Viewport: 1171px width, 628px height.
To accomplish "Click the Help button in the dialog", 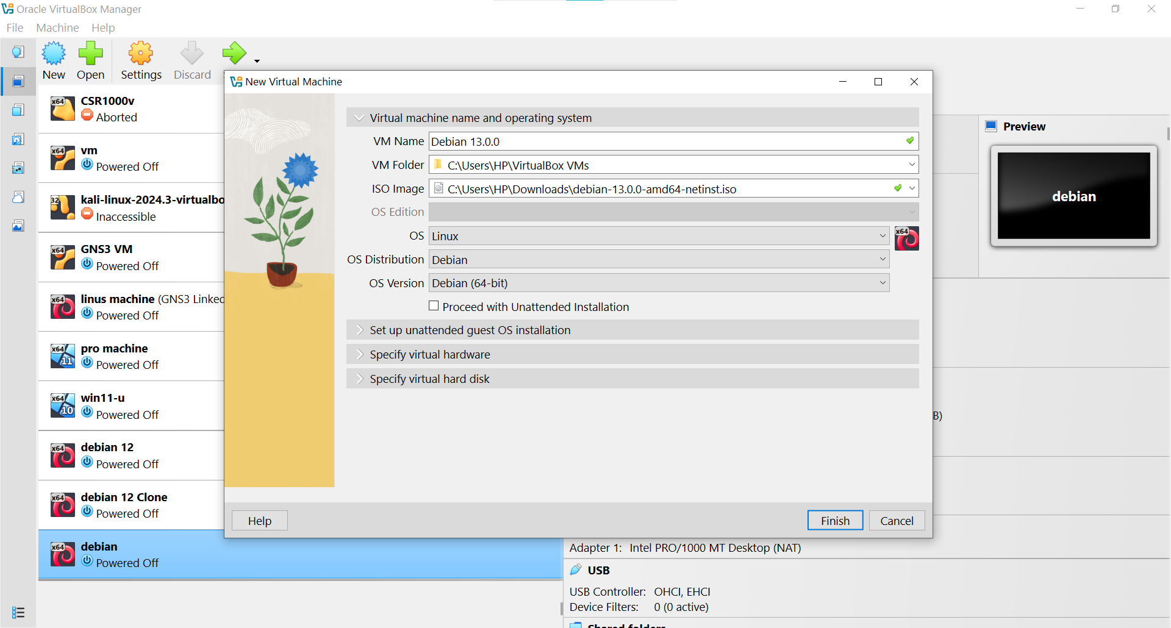I will pyautogui.click(x=259, y=521).
